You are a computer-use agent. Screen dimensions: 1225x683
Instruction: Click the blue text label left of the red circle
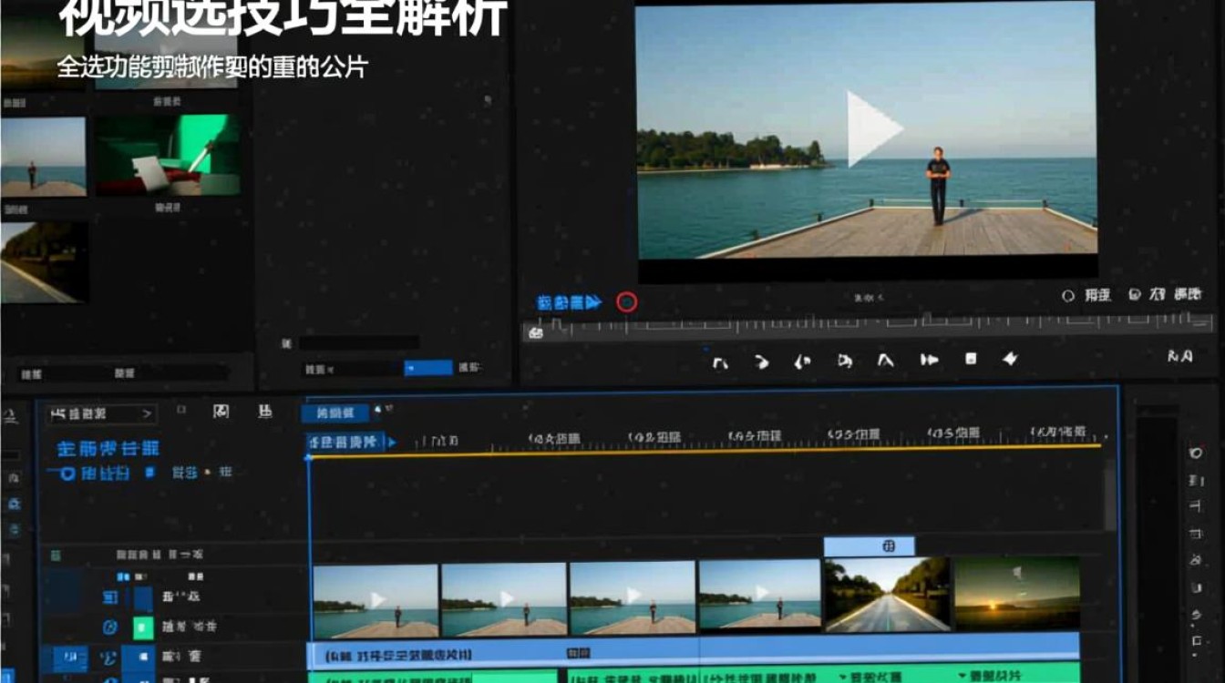pyautogui.click(x=569, y=302)
